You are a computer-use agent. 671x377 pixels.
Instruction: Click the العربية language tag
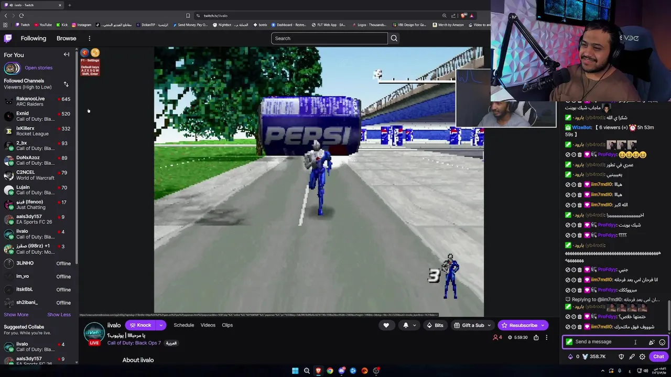[171, 343]
